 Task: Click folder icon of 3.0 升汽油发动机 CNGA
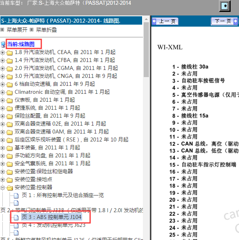pyautogui.click(x=10, y=77)
